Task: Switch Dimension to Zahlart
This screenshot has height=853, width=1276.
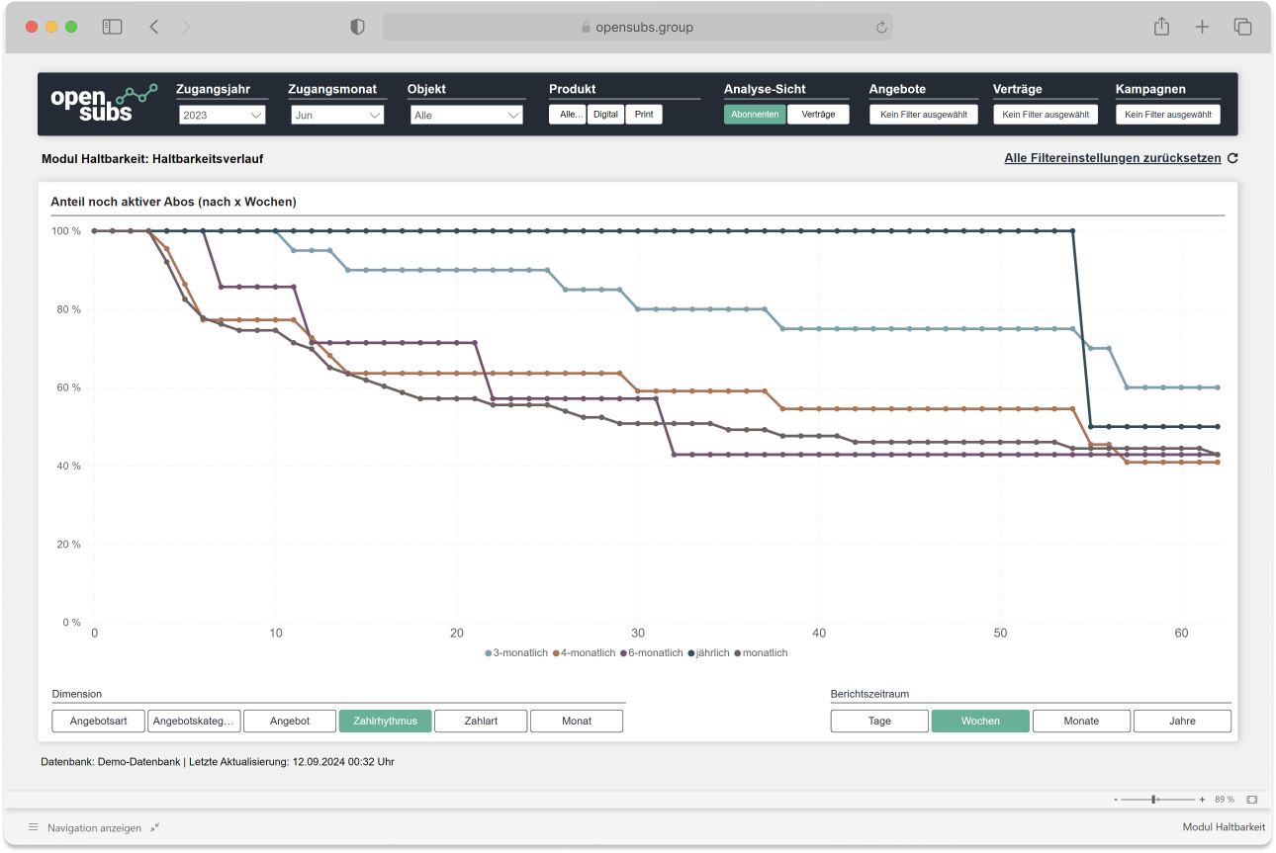Action: [480, 721]
